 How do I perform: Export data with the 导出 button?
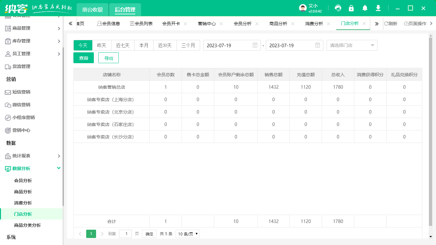click(x=109, y=58)
